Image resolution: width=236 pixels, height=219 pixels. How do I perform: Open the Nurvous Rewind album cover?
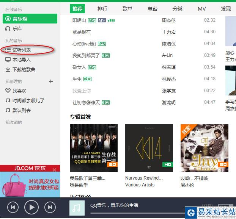(x=149, y=148)
